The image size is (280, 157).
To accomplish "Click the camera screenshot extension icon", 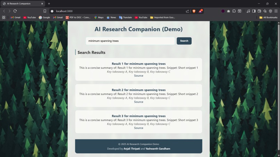I will 228,11.
